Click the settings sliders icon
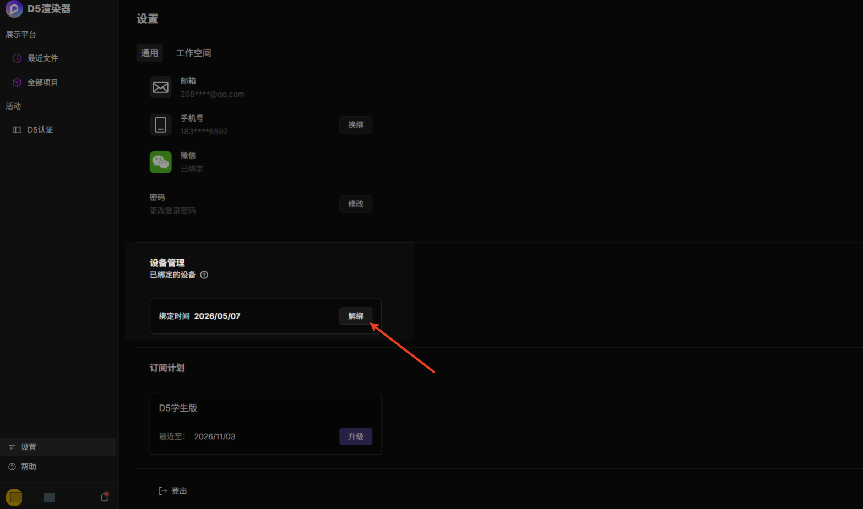Viewport: 863px width, 509px height. coord(12,447)
